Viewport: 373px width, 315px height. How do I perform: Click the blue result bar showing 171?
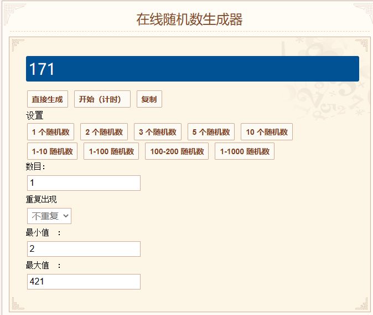(193, 69)
